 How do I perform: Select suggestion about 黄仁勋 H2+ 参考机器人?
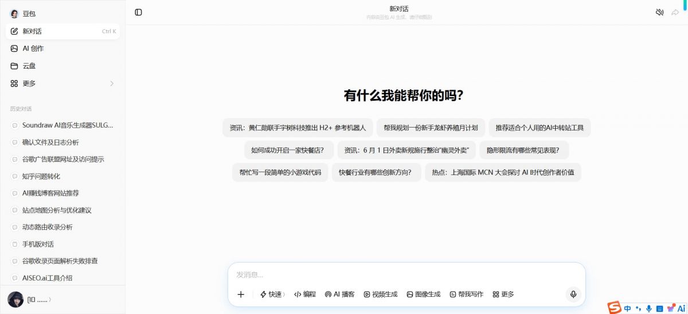point(298,128)
